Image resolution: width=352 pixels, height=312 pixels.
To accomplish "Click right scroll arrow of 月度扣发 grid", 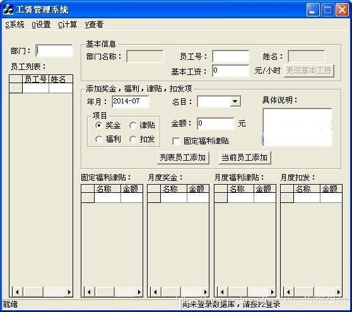I will coord(339,292).
